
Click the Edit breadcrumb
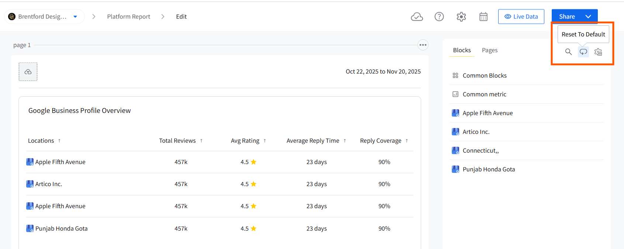pos(181,17)
